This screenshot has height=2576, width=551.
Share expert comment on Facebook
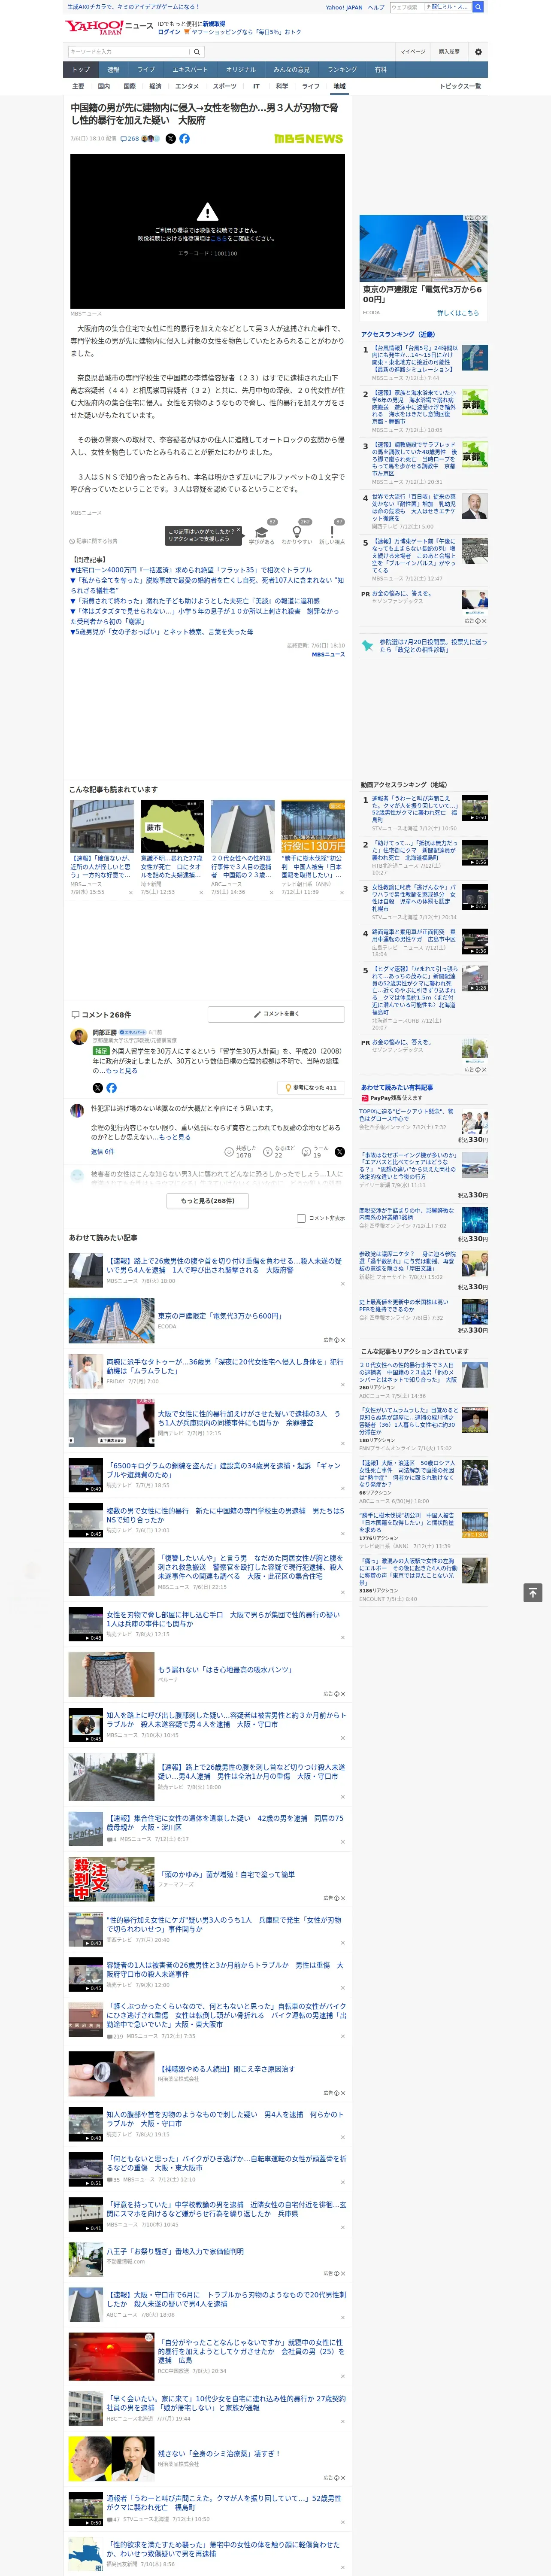[x=111, y=1088]
